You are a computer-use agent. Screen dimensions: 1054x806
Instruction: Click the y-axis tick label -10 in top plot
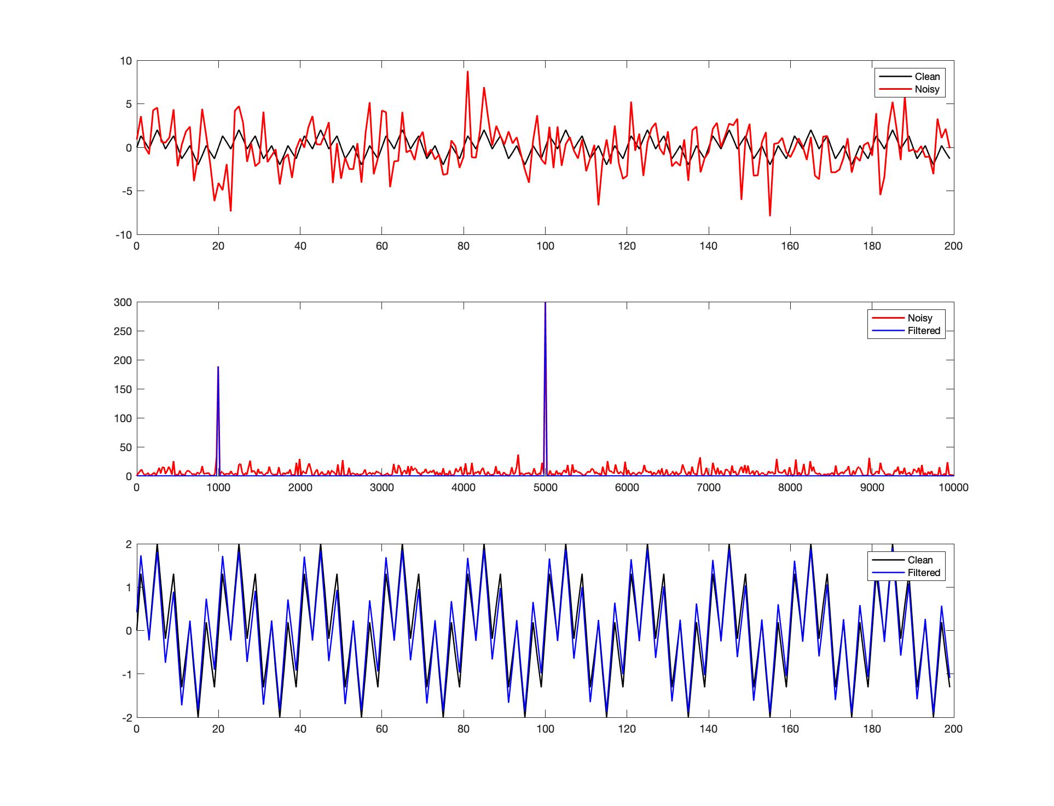[124, 235]
